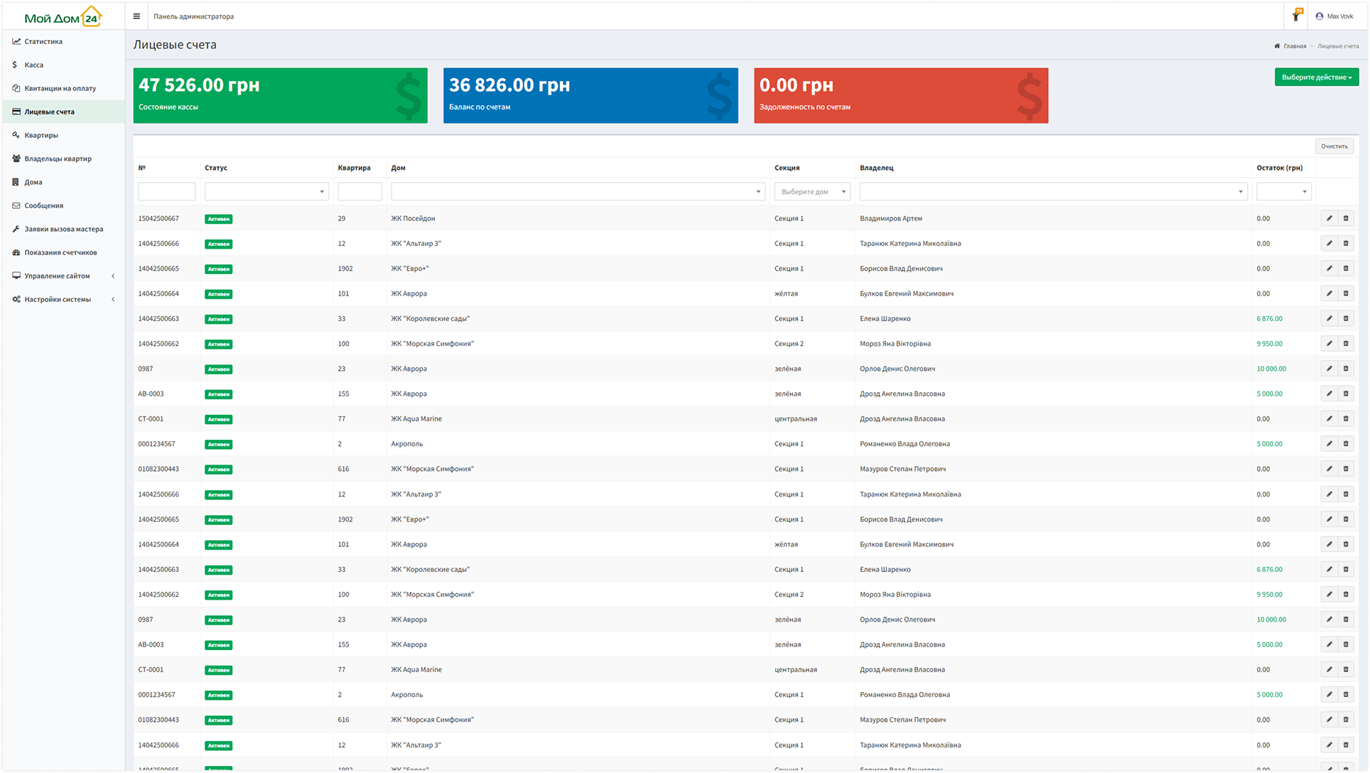Delete account 15042500667 with the trash icon
The width and height of the screenshot is (1370, 773).
pyautogui.click(x=1345, y=219)
